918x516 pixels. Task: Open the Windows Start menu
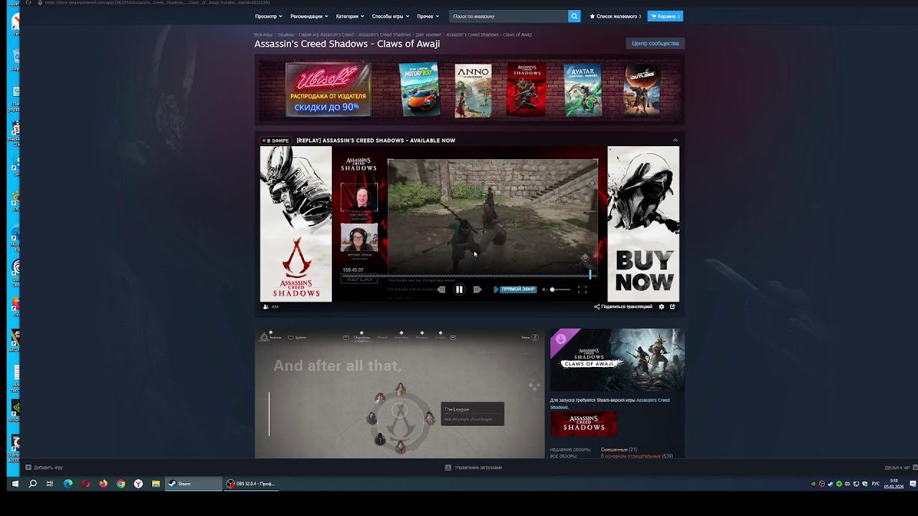pos(14,484)
